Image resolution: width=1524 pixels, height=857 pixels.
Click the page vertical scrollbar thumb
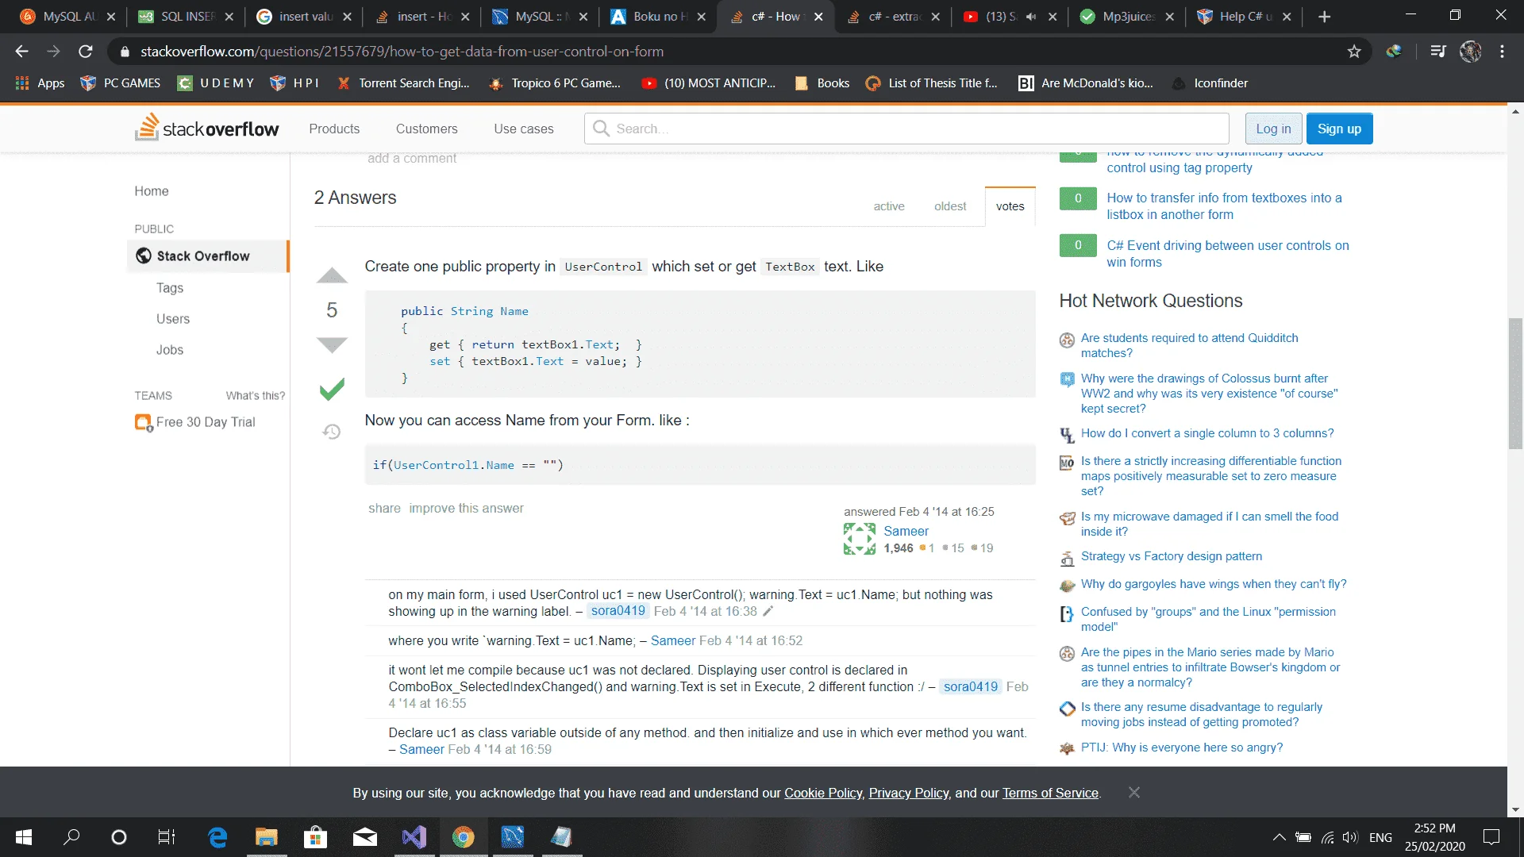pyautogui.click(x=1515, y=383)
